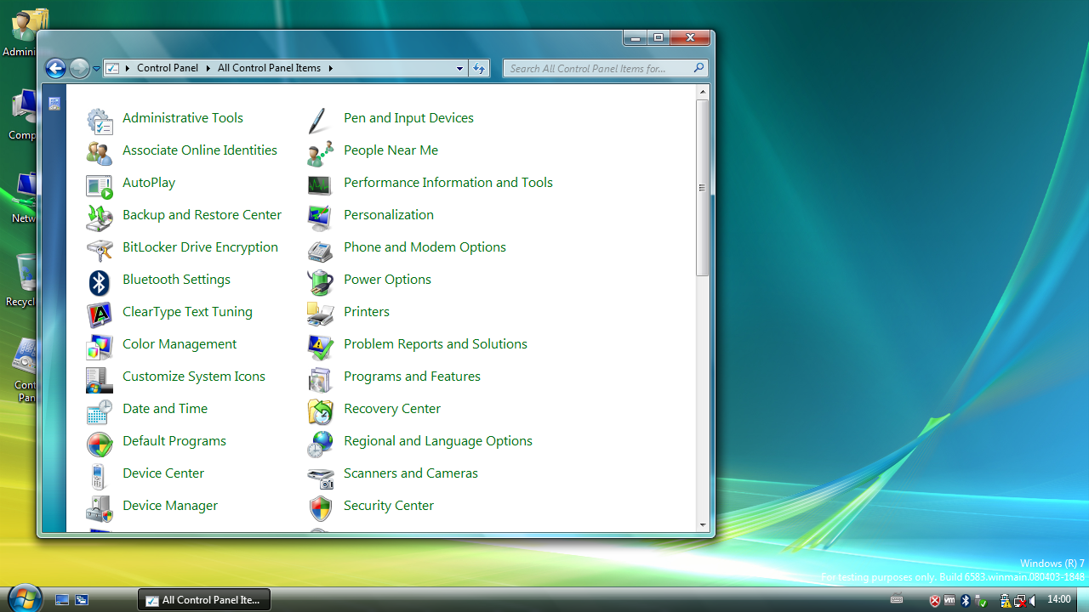The width and height of the screenshot is (1089, 612).
Task: Click the Switch Between Windows quick launch icon
Action: [82, 600]
